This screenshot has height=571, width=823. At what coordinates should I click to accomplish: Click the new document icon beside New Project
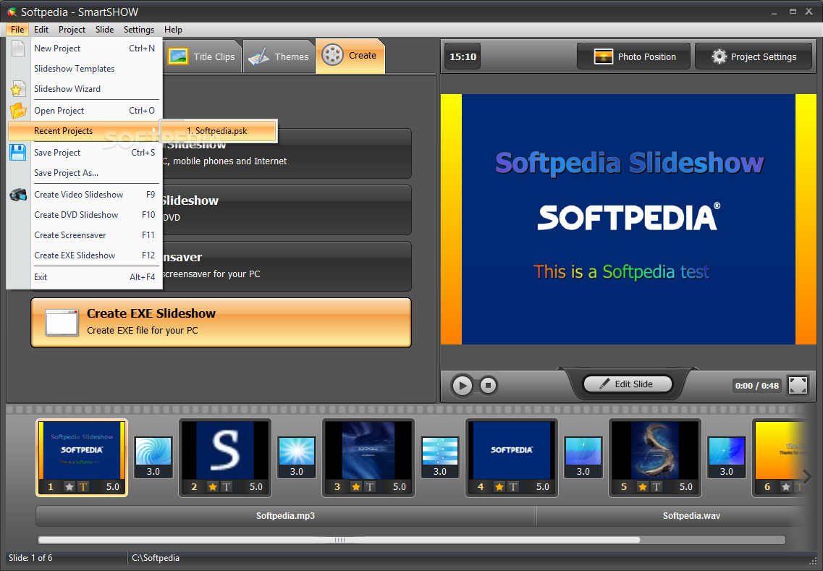pos(18,48)
